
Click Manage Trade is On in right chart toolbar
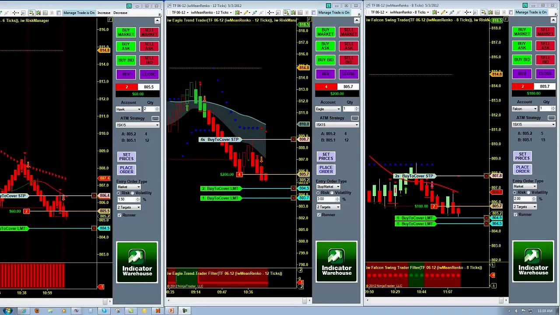[531, 12]
